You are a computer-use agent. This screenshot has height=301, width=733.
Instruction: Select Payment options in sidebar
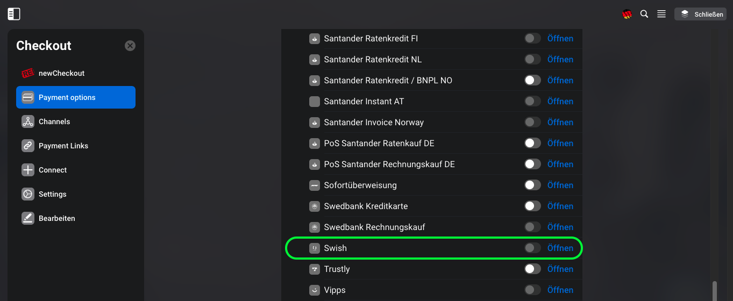tap(76, 97)
